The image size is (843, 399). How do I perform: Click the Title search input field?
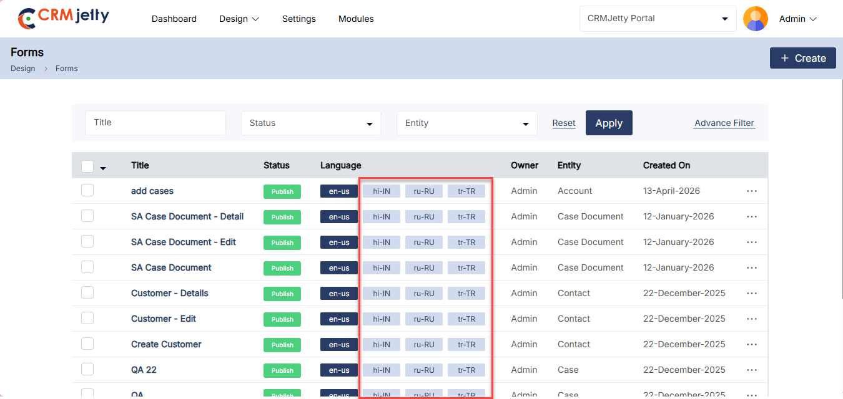(x=155, y=123)
